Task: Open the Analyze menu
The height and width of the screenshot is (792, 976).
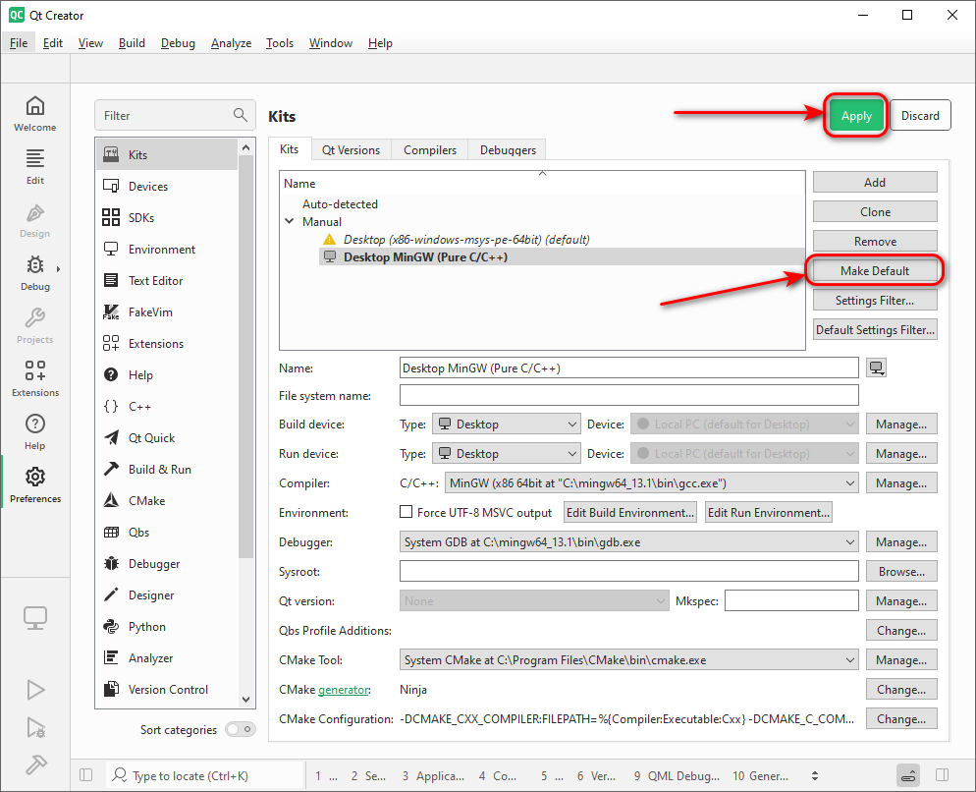Action: point(231,43)
